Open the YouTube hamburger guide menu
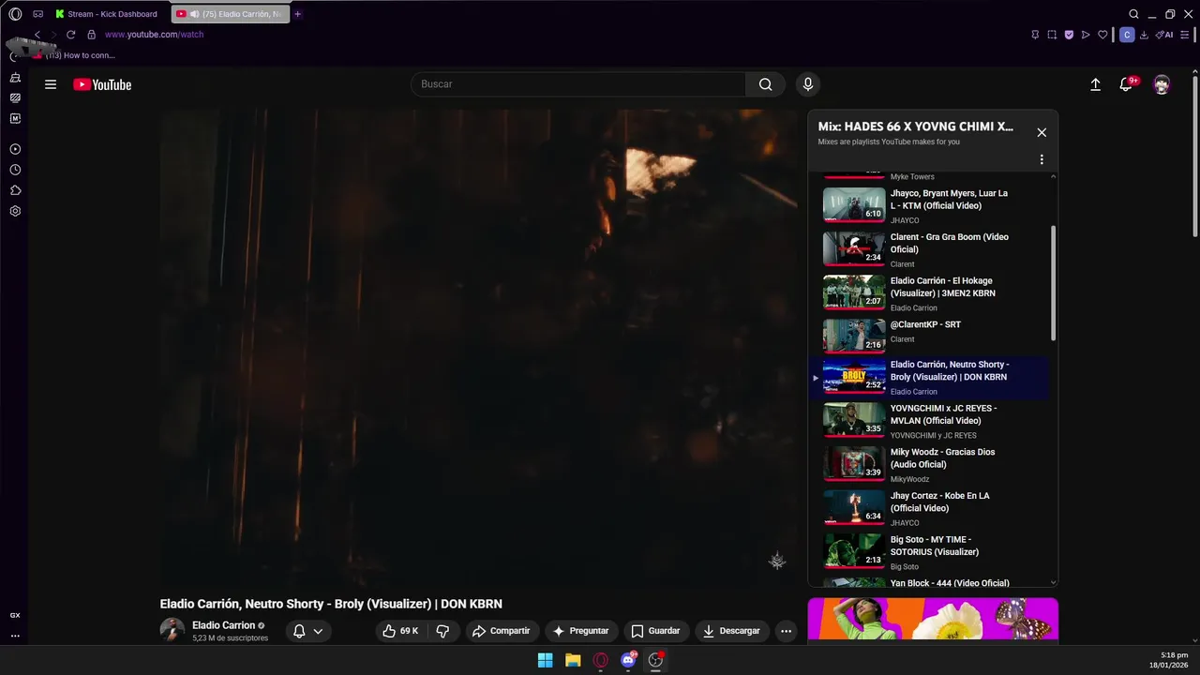1200x675 pixels. (51, 84)
